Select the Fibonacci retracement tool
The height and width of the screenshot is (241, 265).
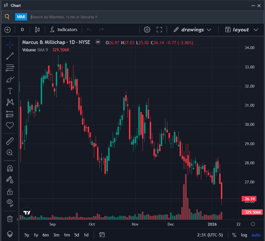pyautogui.click(x=10, y=68)
